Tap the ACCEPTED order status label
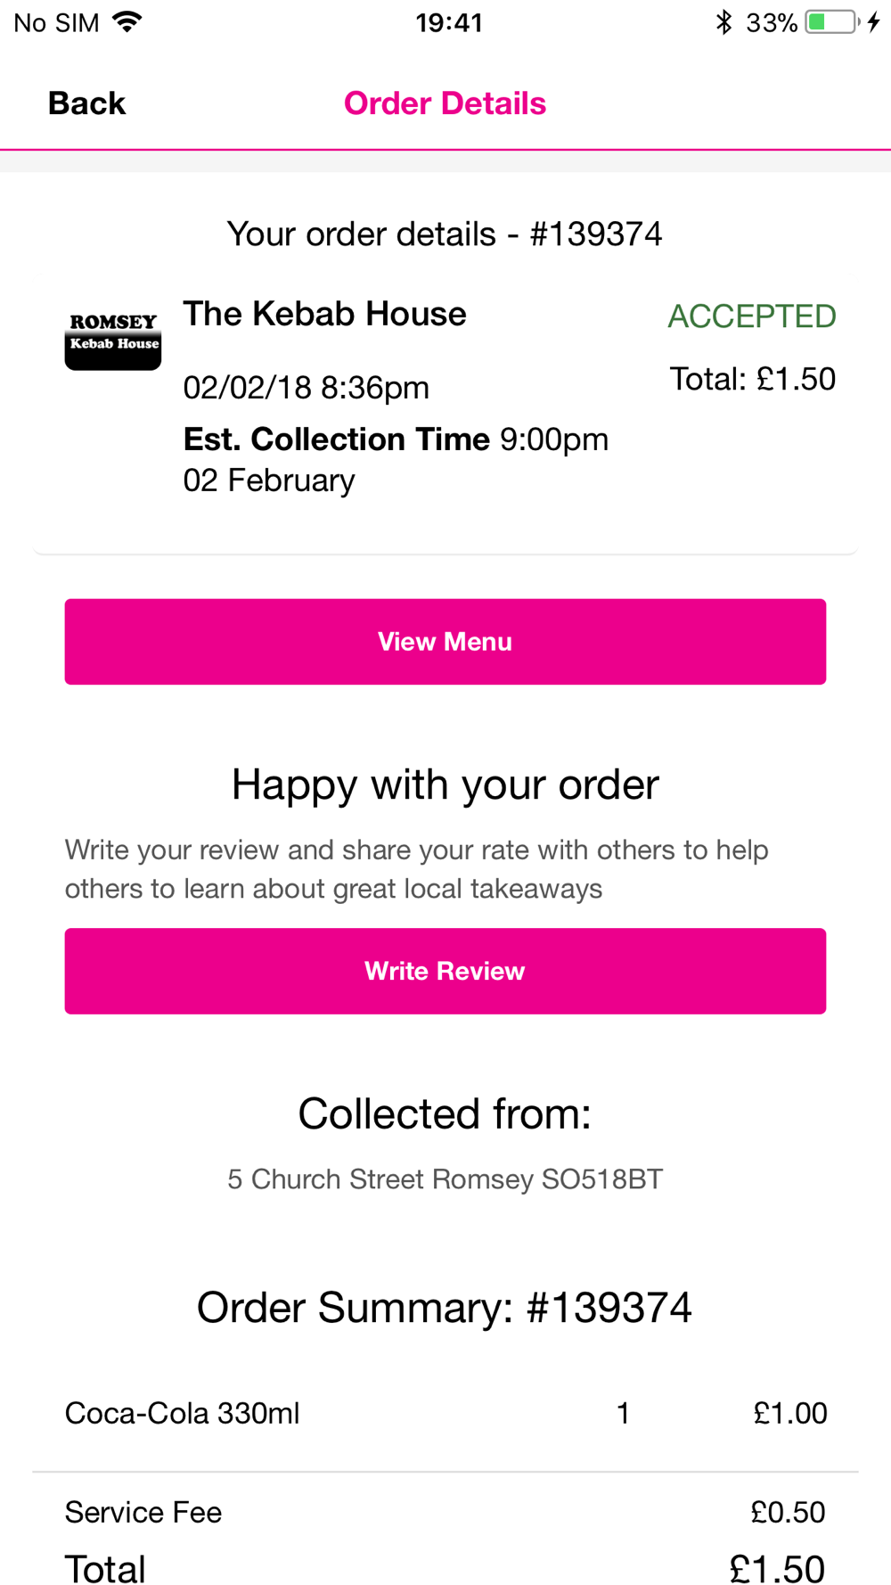This screenshot has width=891, height=1585. (x=752, y=316)
